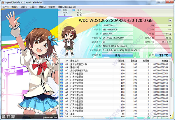Open the 主题(T) menu
Image resolution: width=175 pixels, height=120 pixels.
point(33,7)
